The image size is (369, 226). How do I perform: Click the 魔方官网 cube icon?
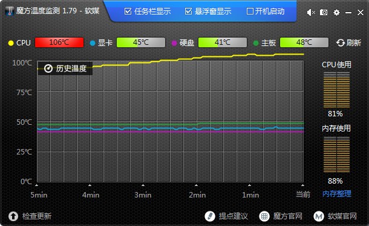(264, 216)
